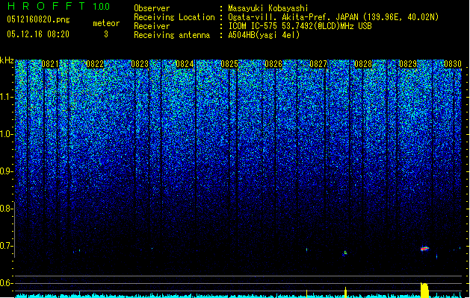Select the meteor count value 3

coord(106,34)
